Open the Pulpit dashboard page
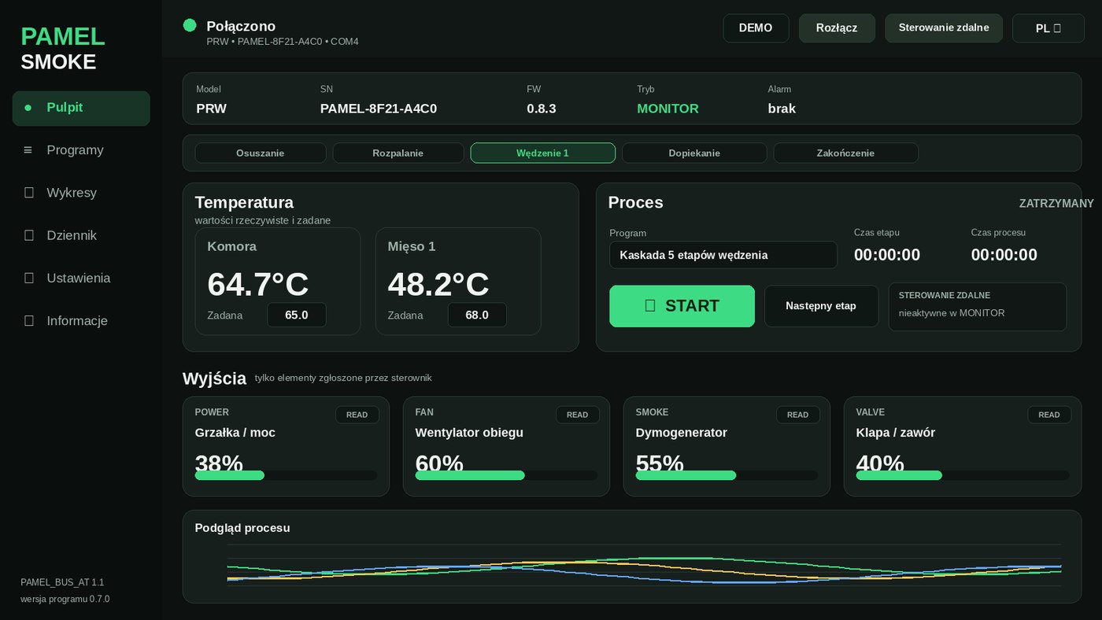The width and height of the screenshot is (1102, 620). tap(81, 108)
